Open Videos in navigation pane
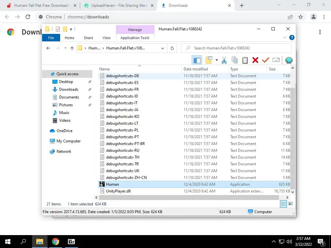Viewport: 331px width, 248px height. (x=65, y=120)
